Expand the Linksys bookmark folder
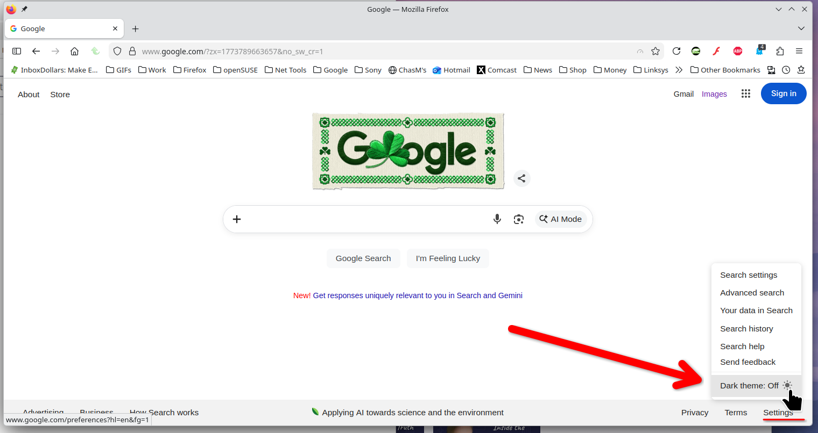The image size is (818, 433). [651, 70]
